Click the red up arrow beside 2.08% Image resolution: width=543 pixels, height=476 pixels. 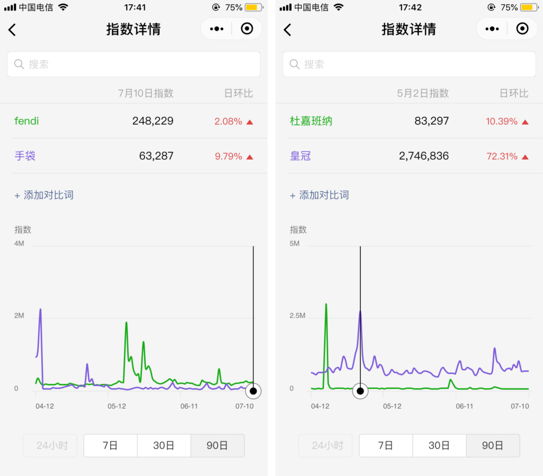point(250,122)
